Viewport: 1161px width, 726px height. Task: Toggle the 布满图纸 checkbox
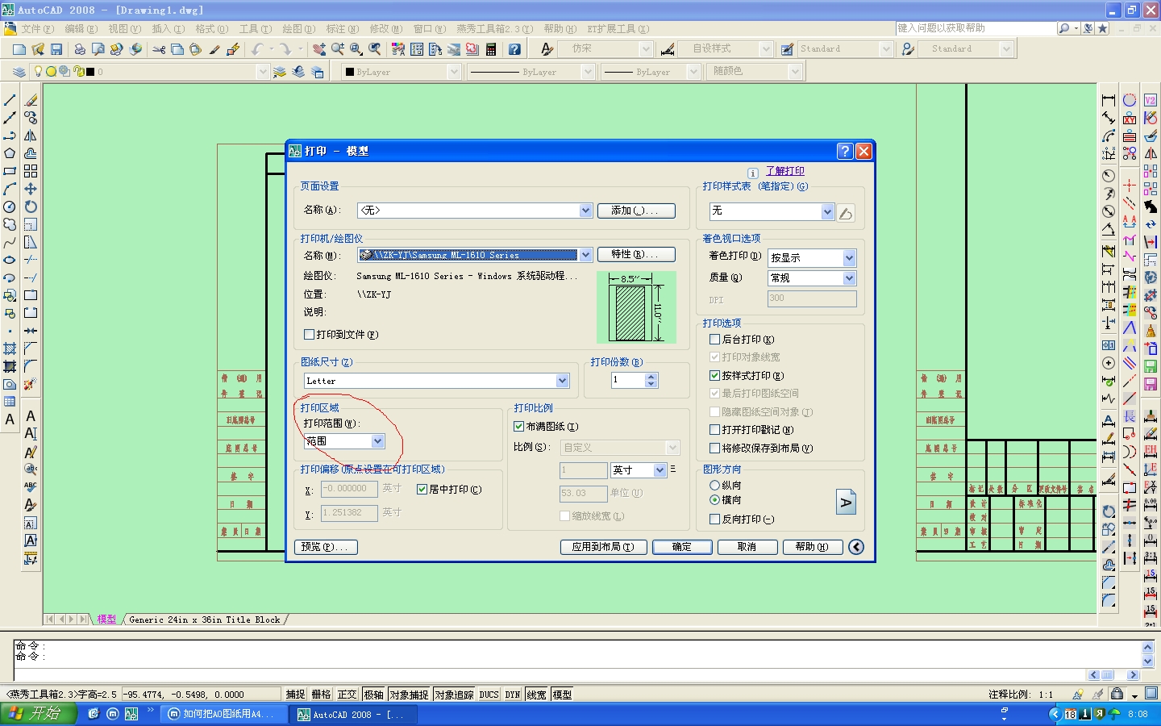(518, 426)
